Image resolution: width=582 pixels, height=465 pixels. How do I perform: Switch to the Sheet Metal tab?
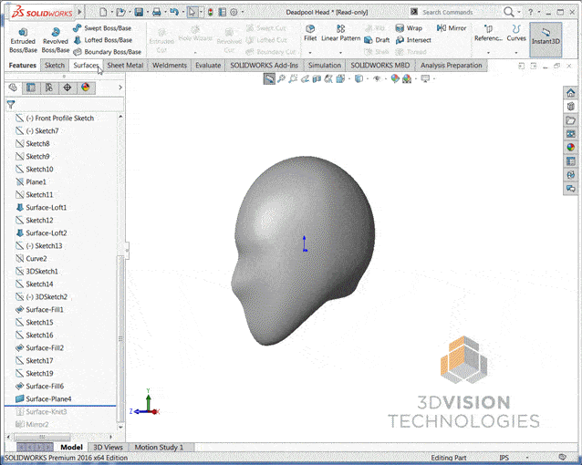coord(125,66)
